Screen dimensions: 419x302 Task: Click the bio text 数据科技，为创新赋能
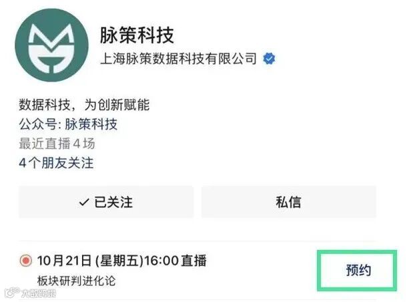pyautogui.click(x=84, y=105)
